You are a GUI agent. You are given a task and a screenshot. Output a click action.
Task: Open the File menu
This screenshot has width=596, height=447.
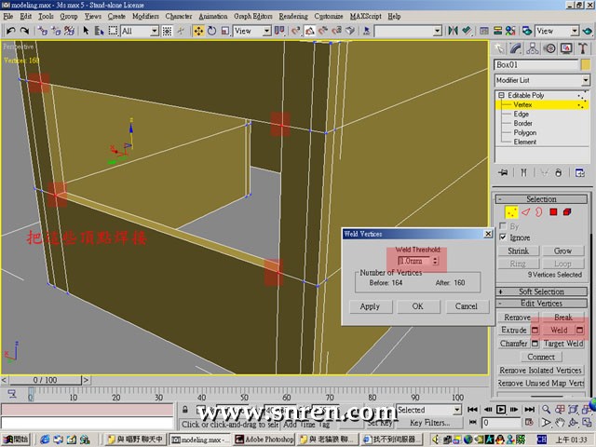8,17
